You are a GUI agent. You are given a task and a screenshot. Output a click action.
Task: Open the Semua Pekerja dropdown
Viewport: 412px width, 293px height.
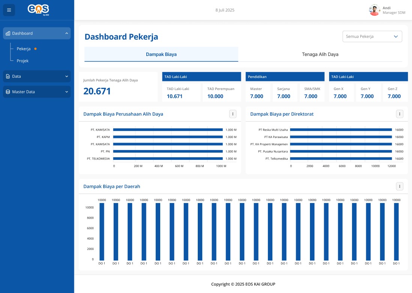(x=372, y=36)
